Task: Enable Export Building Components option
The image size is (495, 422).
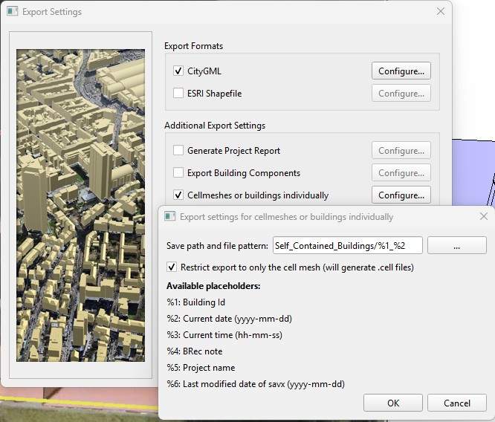Action: click(178, 172)
